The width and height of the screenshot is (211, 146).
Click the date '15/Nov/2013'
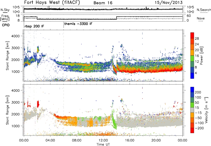pyautogui.click(x=169, y=3)
